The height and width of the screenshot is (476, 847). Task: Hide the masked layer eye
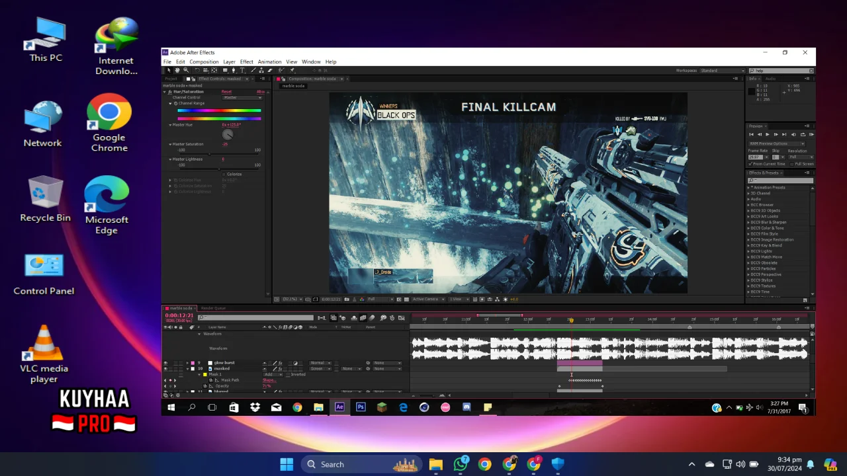[x=165, y=369]
